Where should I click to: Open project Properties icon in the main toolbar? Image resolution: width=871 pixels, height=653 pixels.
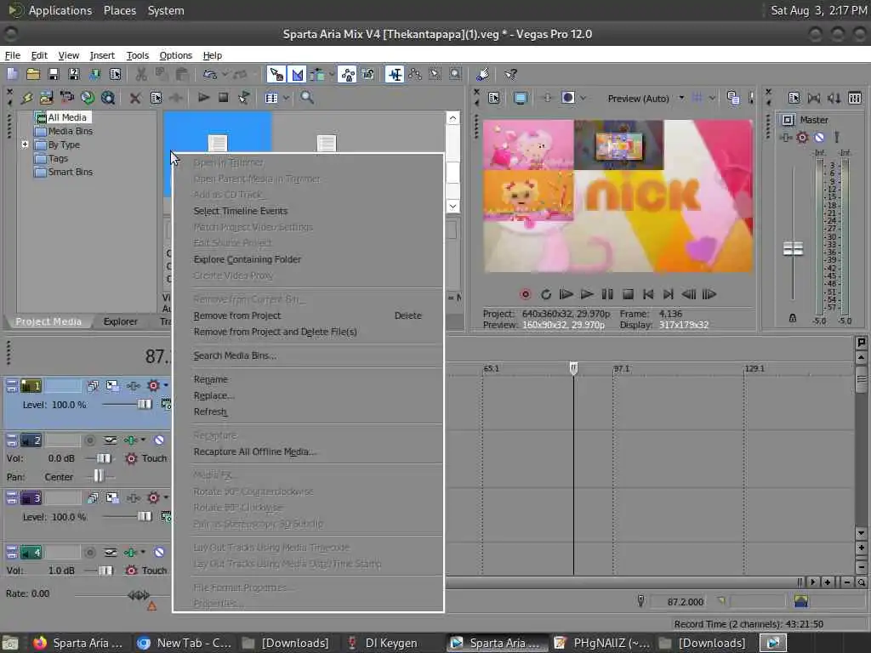coord(115,74)
